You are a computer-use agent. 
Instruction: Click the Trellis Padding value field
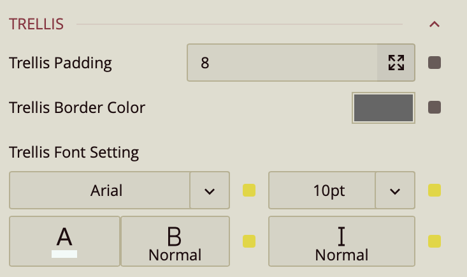coord(282,63)
